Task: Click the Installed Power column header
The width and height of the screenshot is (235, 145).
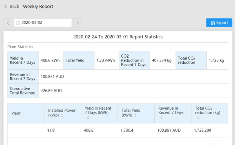Action: tap(63, 113)
